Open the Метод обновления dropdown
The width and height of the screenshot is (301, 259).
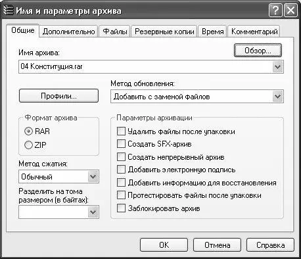coord(277,97)
